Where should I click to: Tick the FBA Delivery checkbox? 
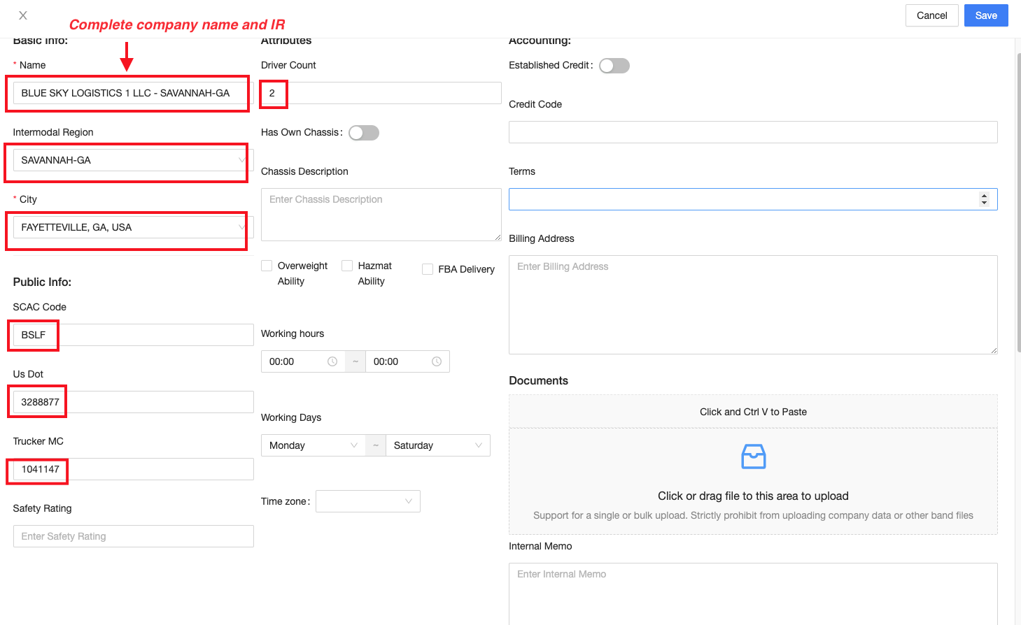(x=428, y=269)
